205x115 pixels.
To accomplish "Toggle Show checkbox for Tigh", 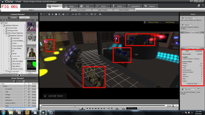I will pos(29,92).
